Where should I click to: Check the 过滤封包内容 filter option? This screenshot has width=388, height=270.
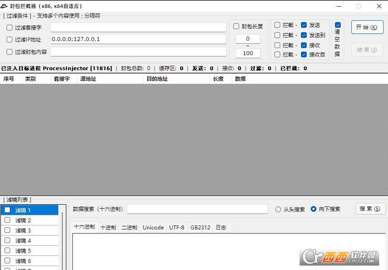pyautogui.click(x=10, y=52)
